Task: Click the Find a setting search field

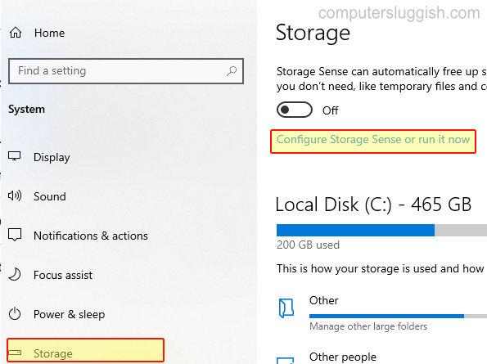Action: pos(126,71)
